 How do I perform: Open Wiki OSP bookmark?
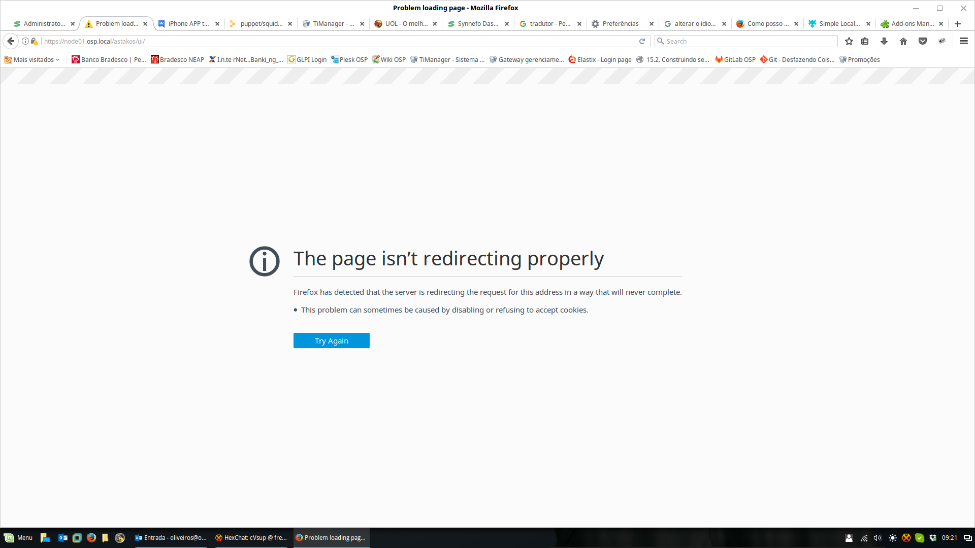point(389,59)
